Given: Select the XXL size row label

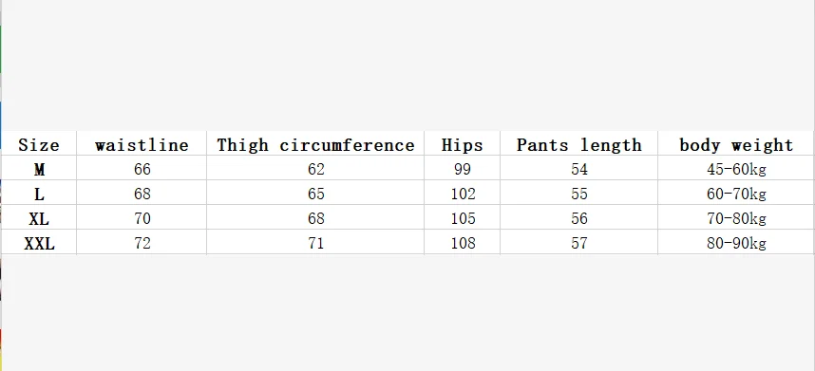Looking at the screenshot, I should coord(39,243).
